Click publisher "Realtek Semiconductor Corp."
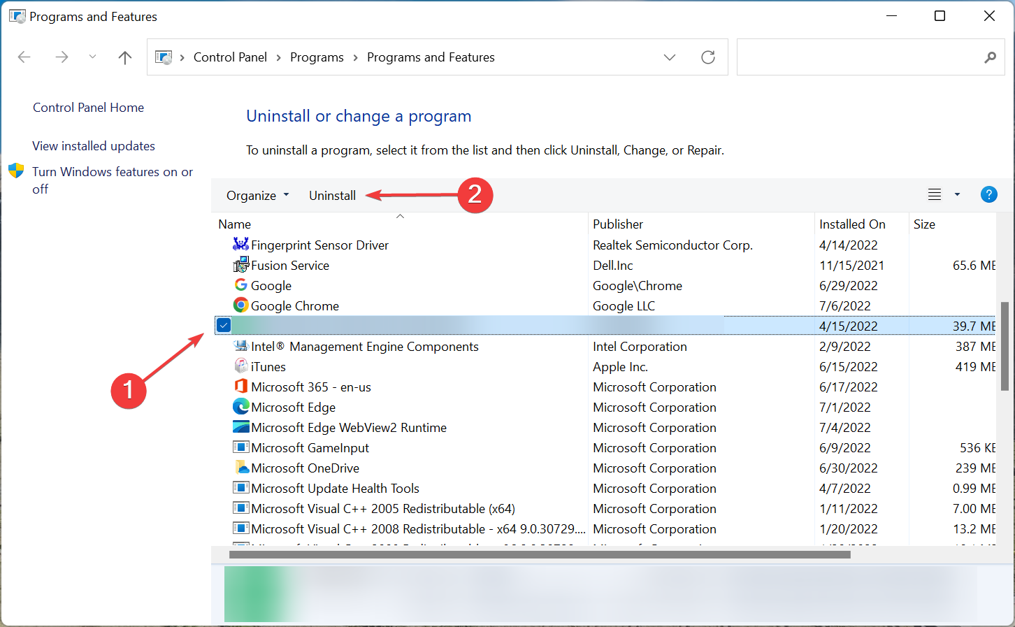 pos(672,245)
